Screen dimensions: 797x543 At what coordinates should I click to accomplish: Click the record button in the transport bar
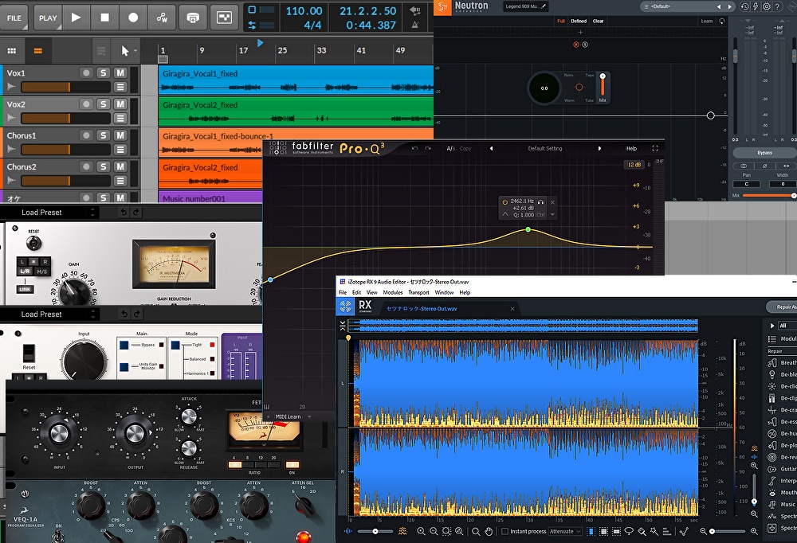(133, 18)
